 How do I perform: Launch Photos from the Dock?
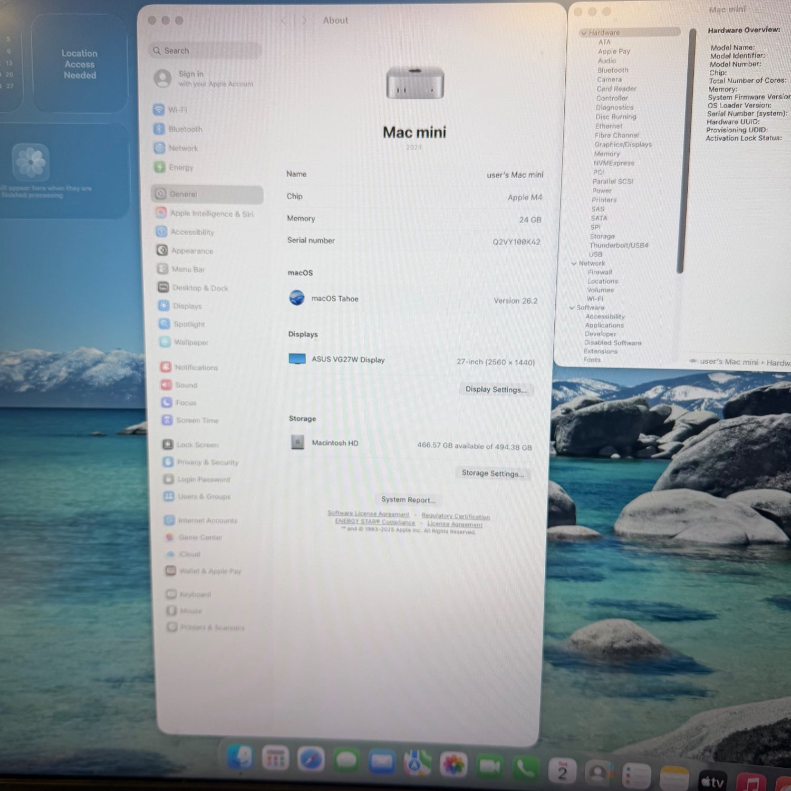[x=454, y=765]
